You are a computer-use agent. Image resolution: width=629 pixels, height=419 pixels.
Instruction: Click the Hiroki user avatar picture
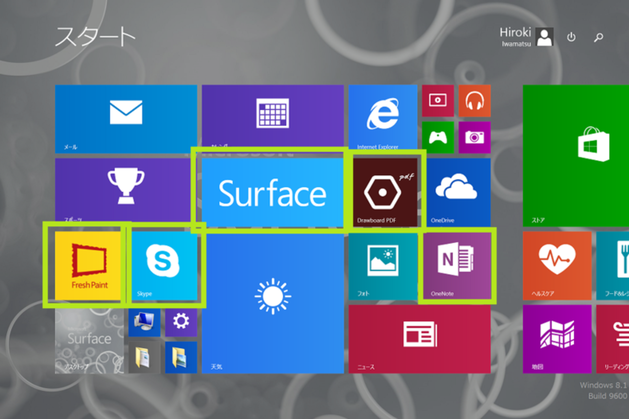click(545, 37)
